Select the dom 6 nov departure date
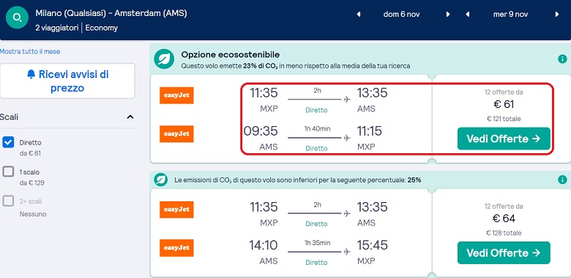The width and height of the screenshot is (571, 278). point(402,15)
